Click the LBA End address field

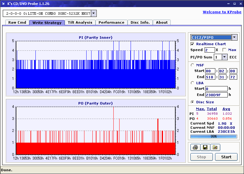tap(216, 95)
